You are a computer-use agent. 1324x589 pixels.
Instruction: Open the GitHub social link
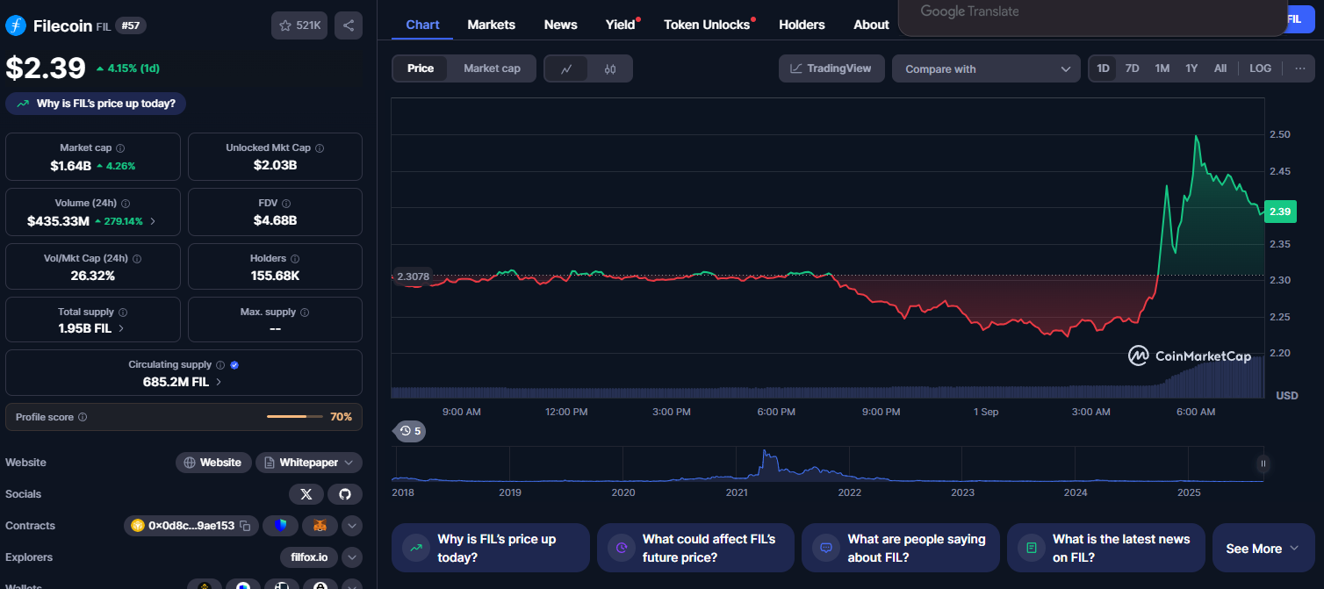tap(345, 494)
